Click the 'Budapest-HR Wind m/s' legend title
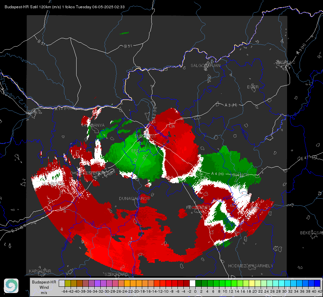 tap(44, 287)
